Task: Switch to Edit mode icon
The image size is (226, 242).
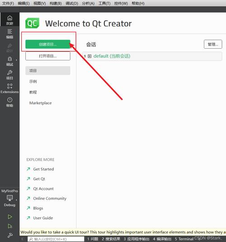Action: click(x=9, y=32)
